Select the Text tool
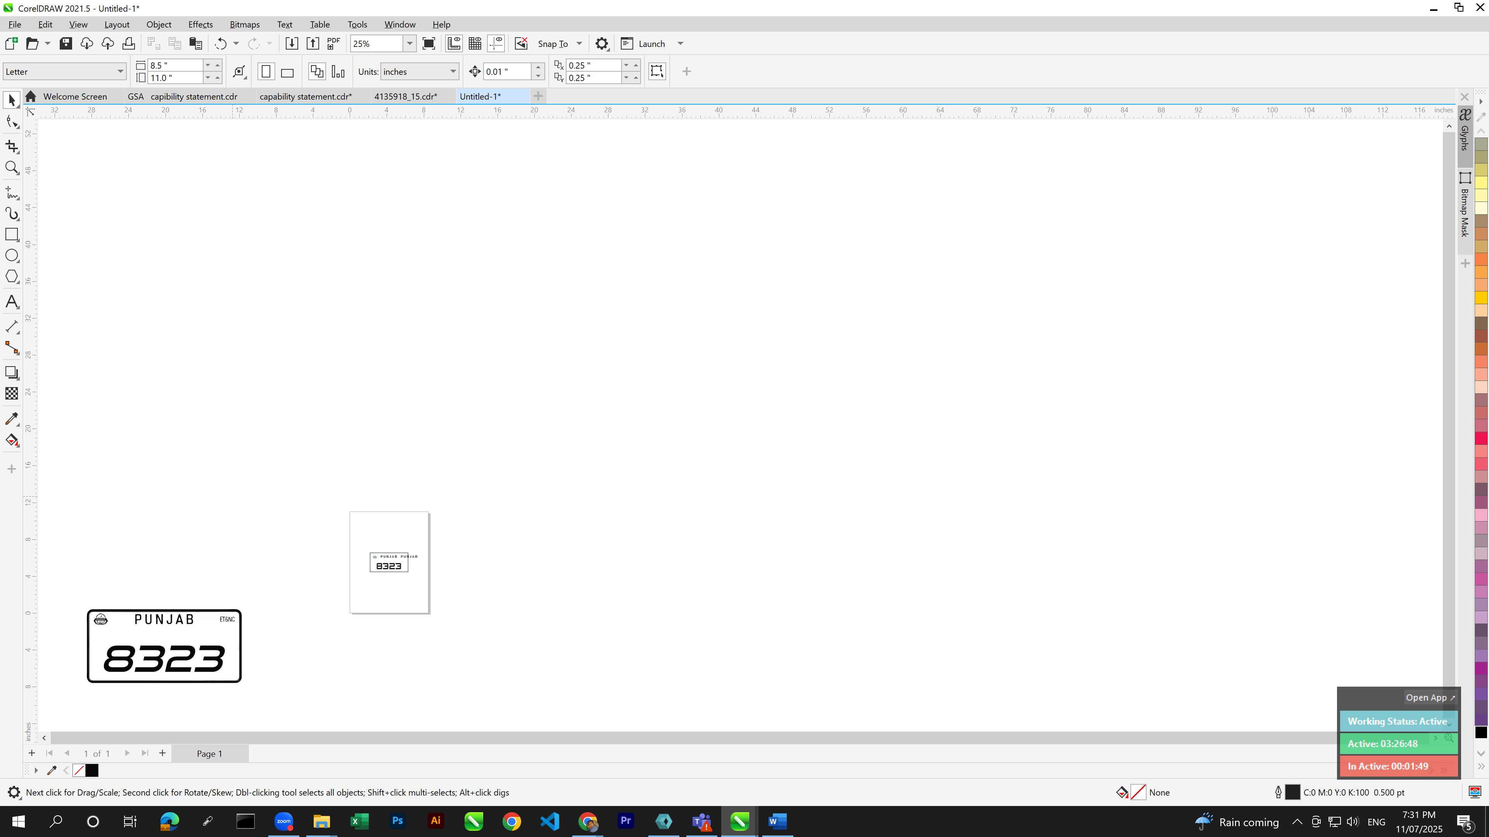 tap(12, 301)
